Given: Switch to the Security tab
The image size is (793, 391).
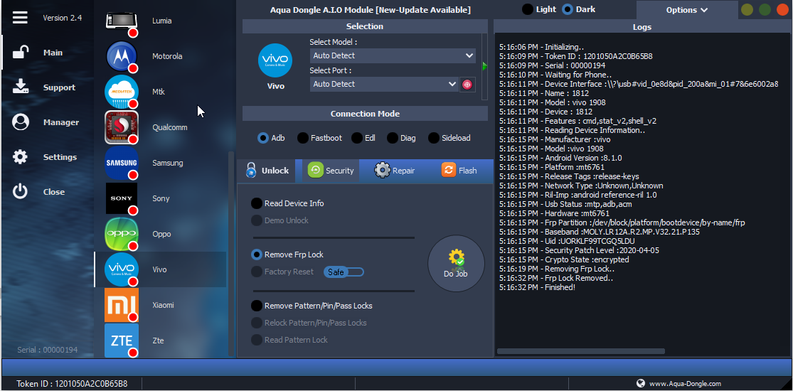Looking at the screenshot, I should pyautogui.click(x=331, y=171).
